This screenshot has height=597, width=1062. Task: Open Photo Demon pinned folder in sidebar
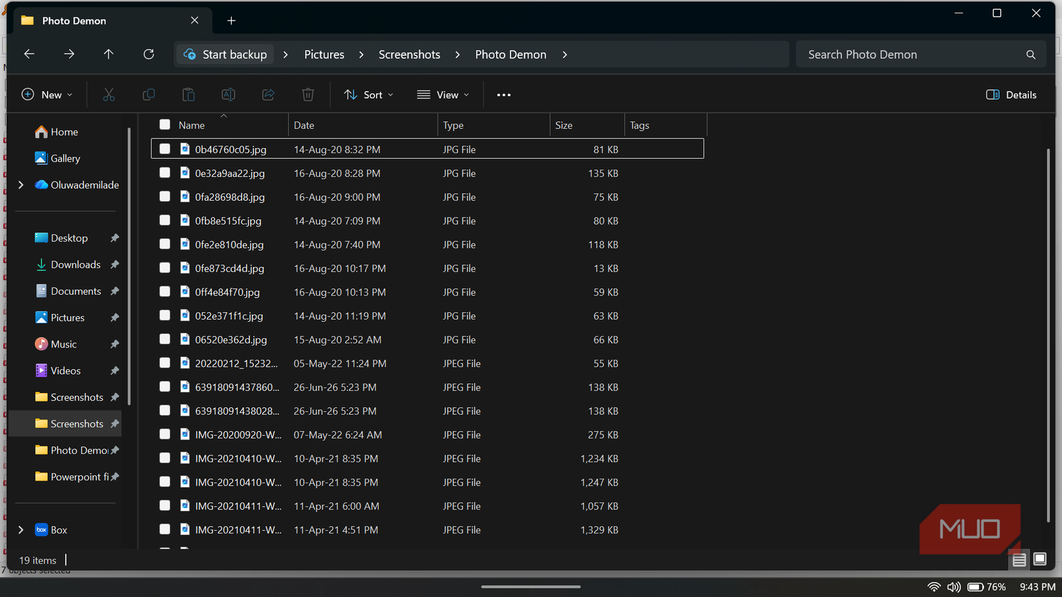pos(72,450)
